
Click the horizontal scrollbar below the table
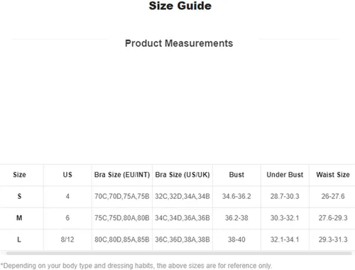[179, 253]
